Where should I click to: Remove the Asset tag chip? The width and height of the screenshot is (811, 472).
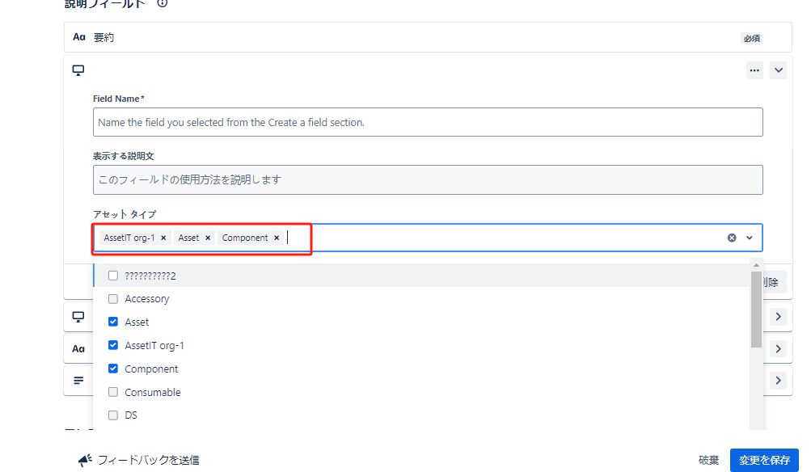click(208, 238)
